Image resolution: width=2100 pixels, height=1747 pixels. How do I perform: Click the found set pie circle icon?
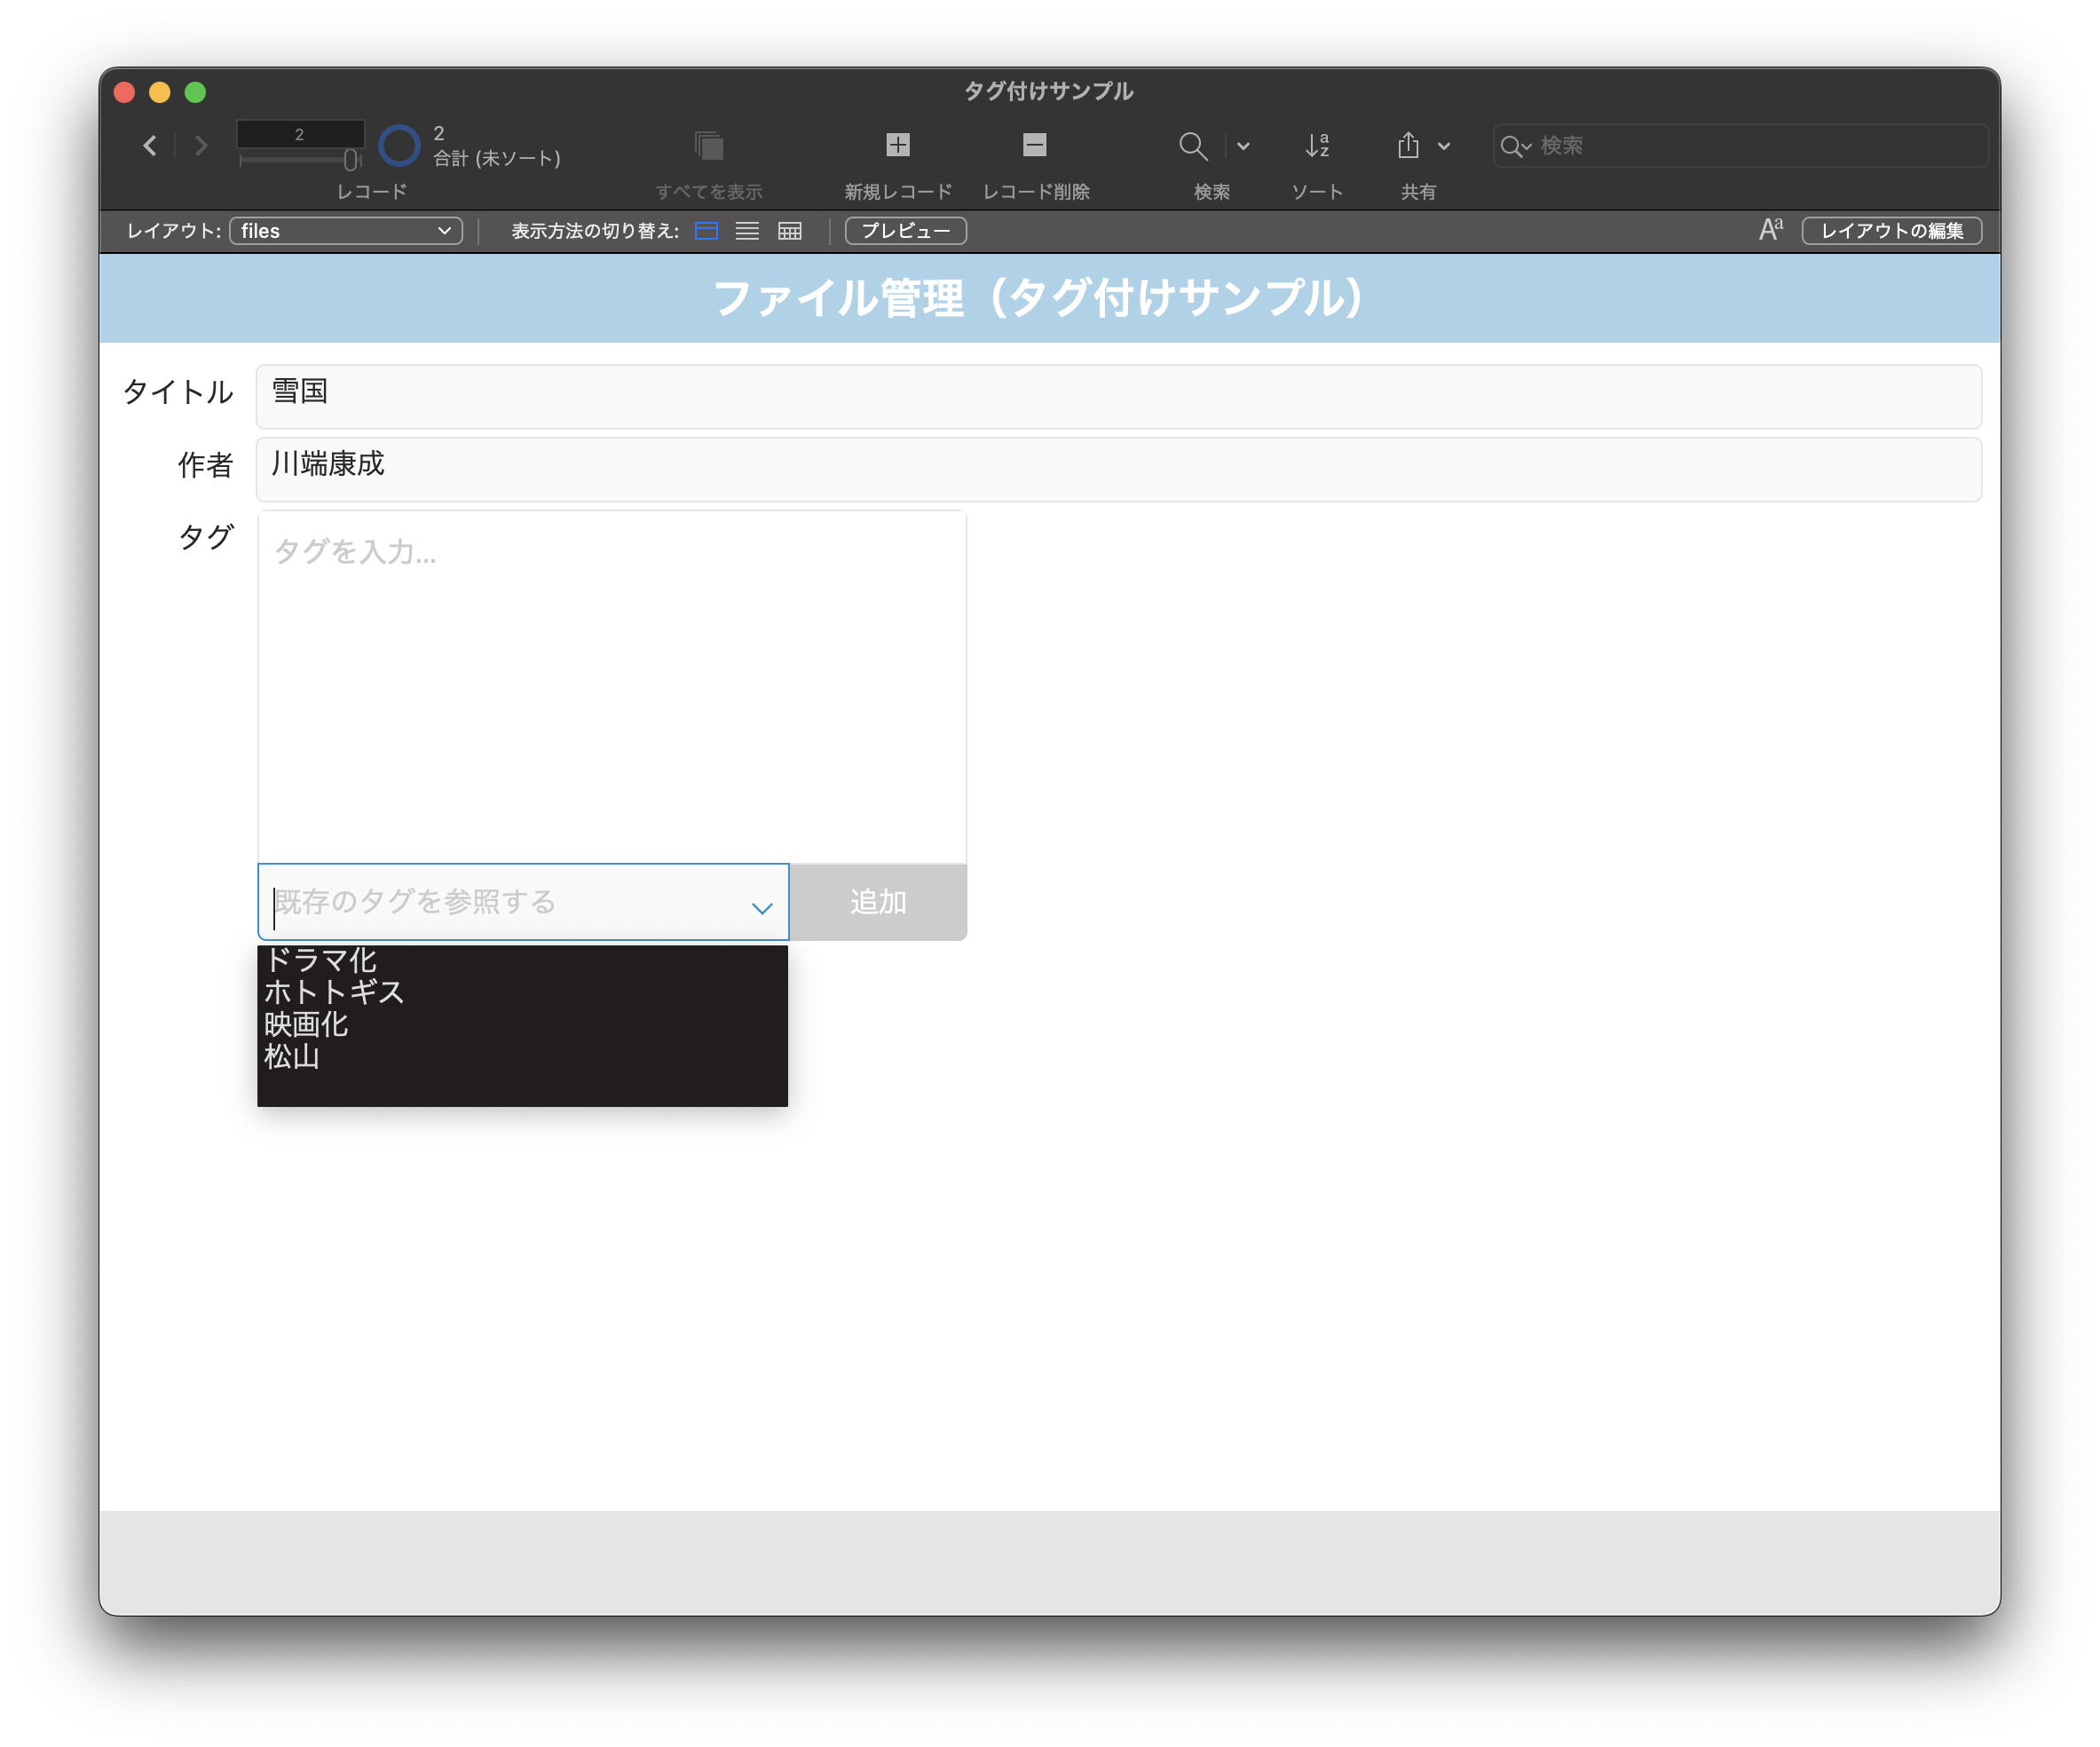398,146
